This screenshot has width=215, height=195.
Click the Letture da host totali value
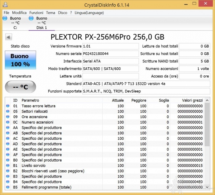(194, 46)
